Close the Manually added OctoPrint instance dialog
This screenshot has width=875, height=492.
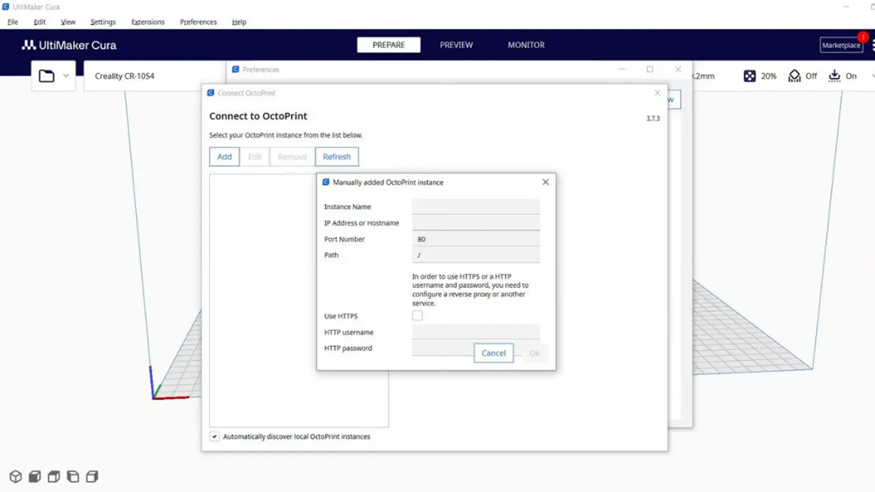[545, 182]
